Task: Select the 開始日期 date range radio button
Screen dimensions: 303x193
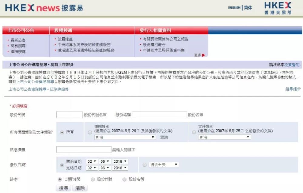Action: pos(62,165)
